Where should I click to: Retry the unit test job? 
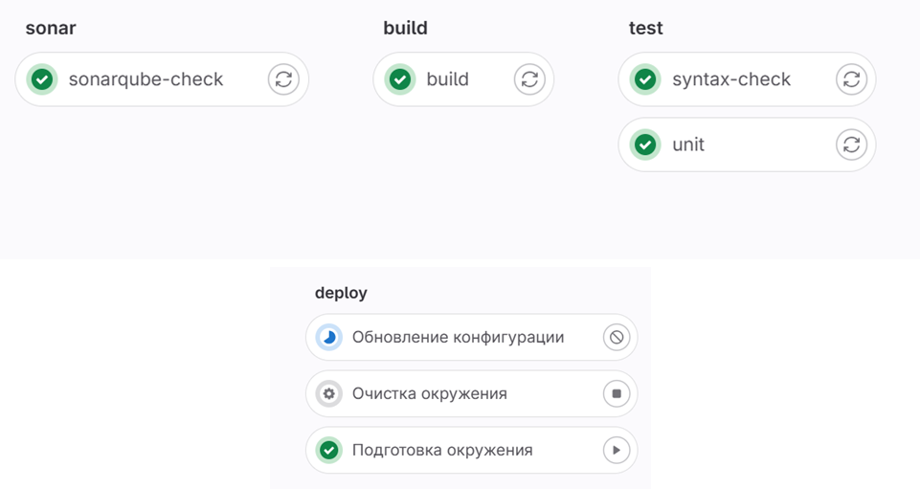[851, 144]
